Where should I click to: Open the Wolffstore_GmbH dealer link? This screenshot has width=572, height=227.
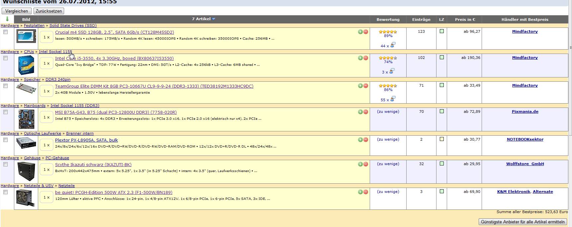525,164
